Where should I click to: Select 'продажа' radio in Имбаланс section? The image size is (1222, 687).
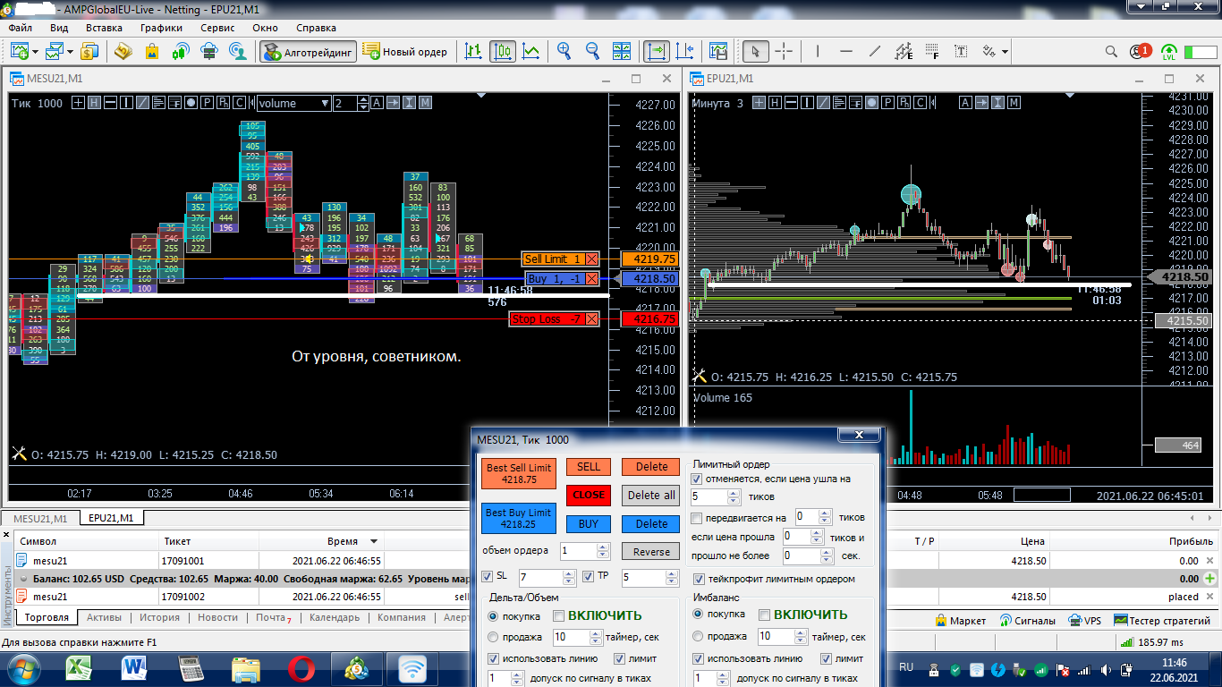[699, 637]
